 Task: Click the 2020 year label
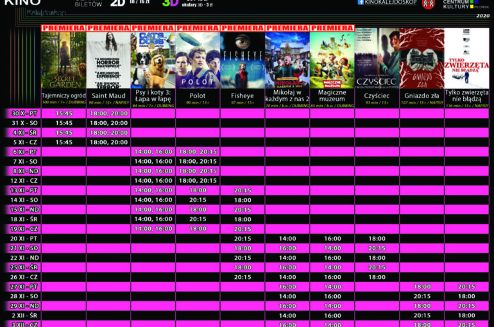(x=482, y=16)
